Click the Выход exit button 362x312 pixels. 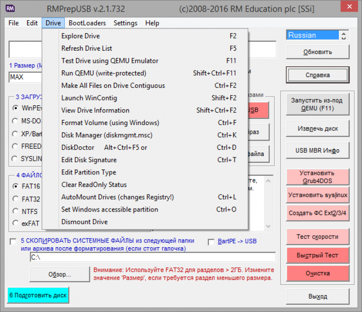point(318,296)
